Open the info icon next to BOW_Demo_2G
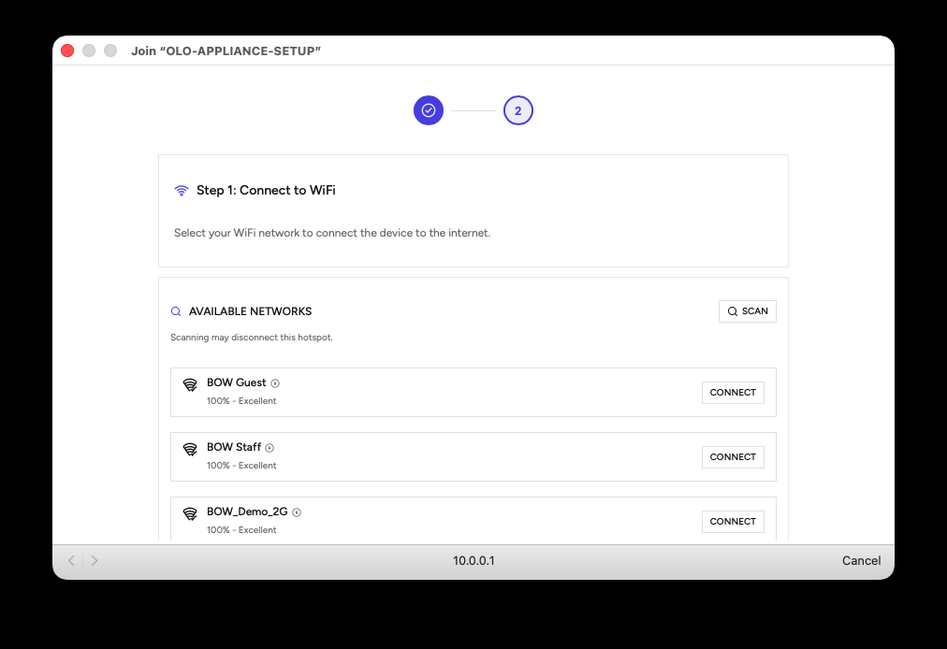 297,512
